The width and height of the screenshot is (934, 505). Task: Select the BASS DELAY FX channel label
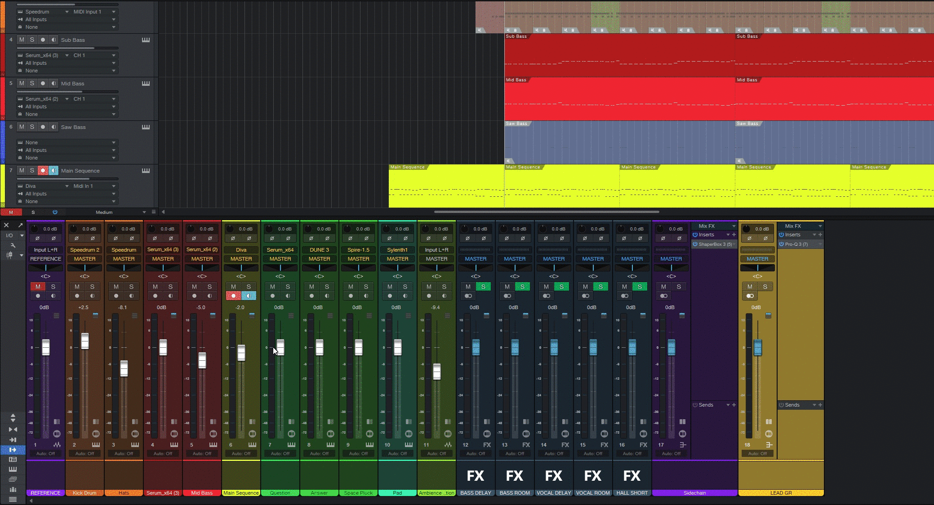pyautogui.click(x=476, y=493)
